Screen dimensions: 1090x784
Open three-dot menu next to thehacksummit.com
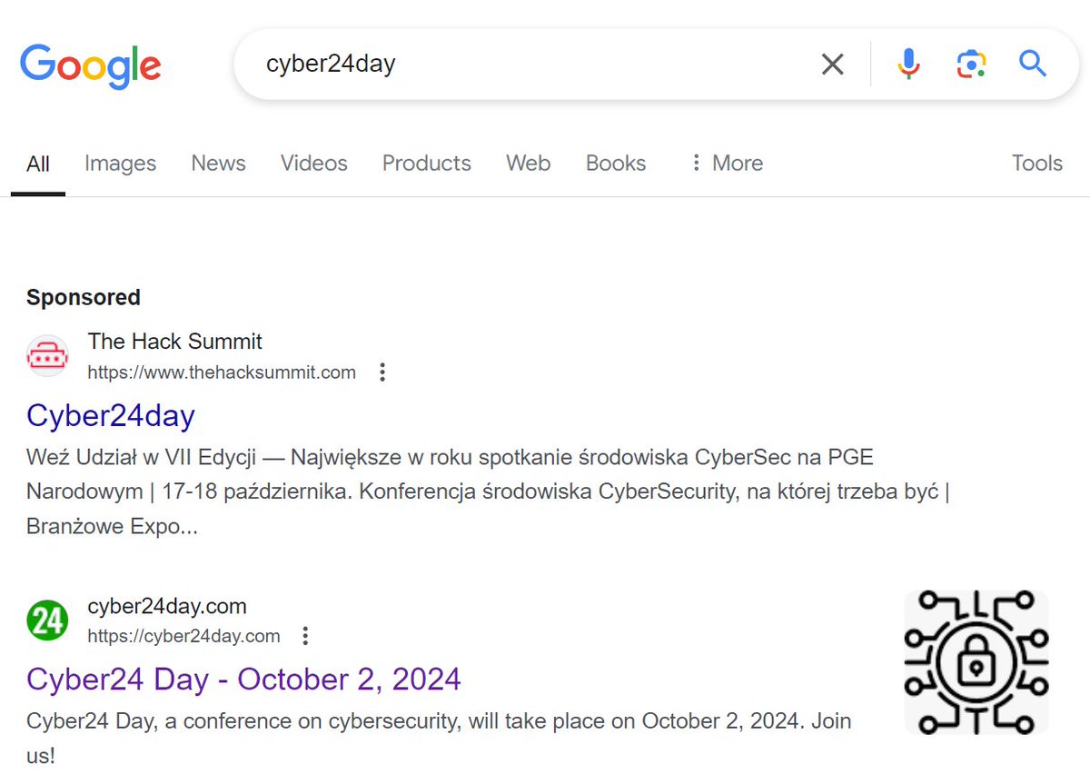[x=382, y=372]
